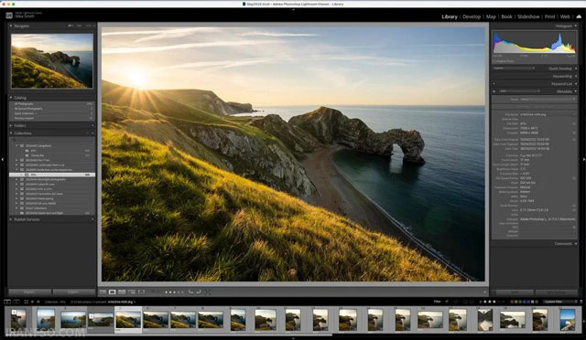Hide the right panel group with edge arrow
The image size is (586, 340).
(x=584, y=159)
